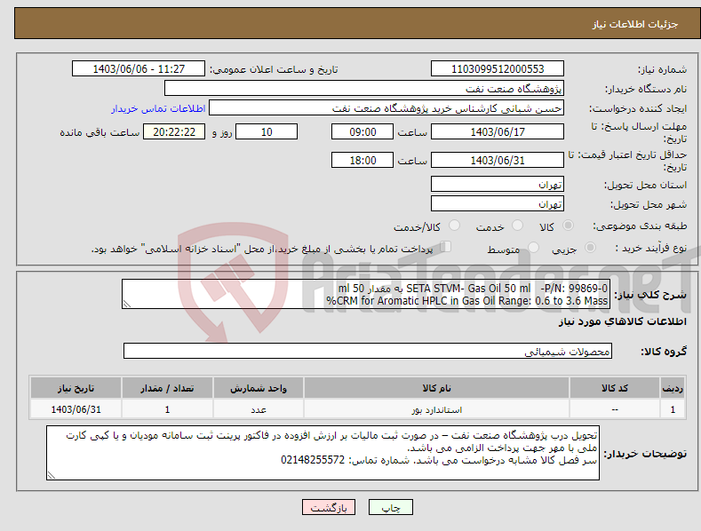Click the response deadline date 1403/06/17

tap(498, 131)
